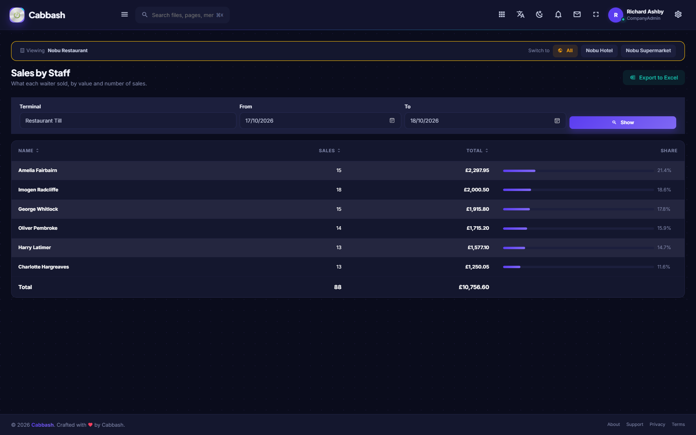The image size is (696, 435).
Task: Click the Share column header
Action: [669, 151]
